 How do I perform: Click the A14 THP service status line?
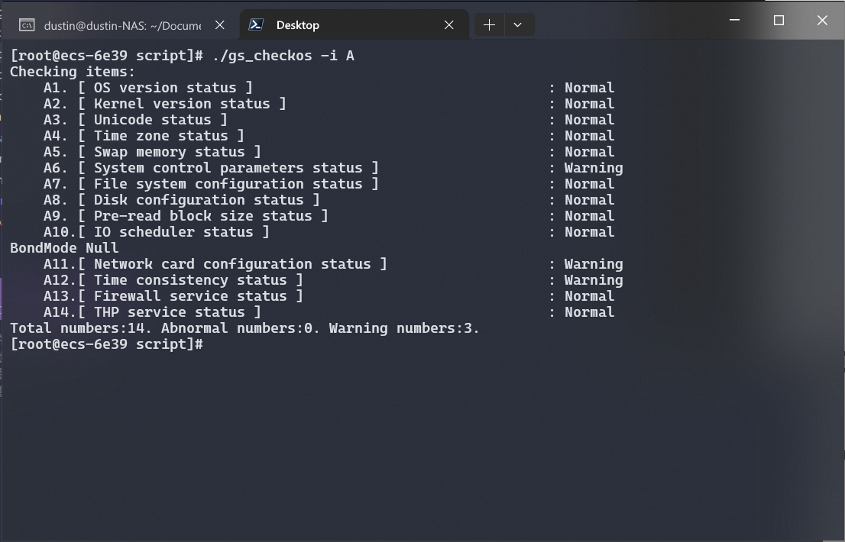176,312
